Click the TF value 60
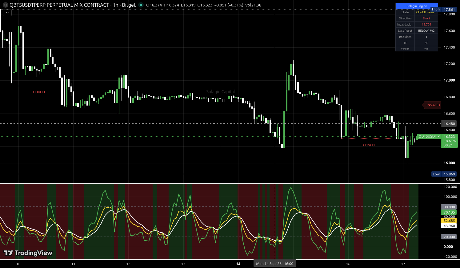Image resolution: width=460 pixels, height=268 pixels. pyautogui.click(x=426, y=43)
